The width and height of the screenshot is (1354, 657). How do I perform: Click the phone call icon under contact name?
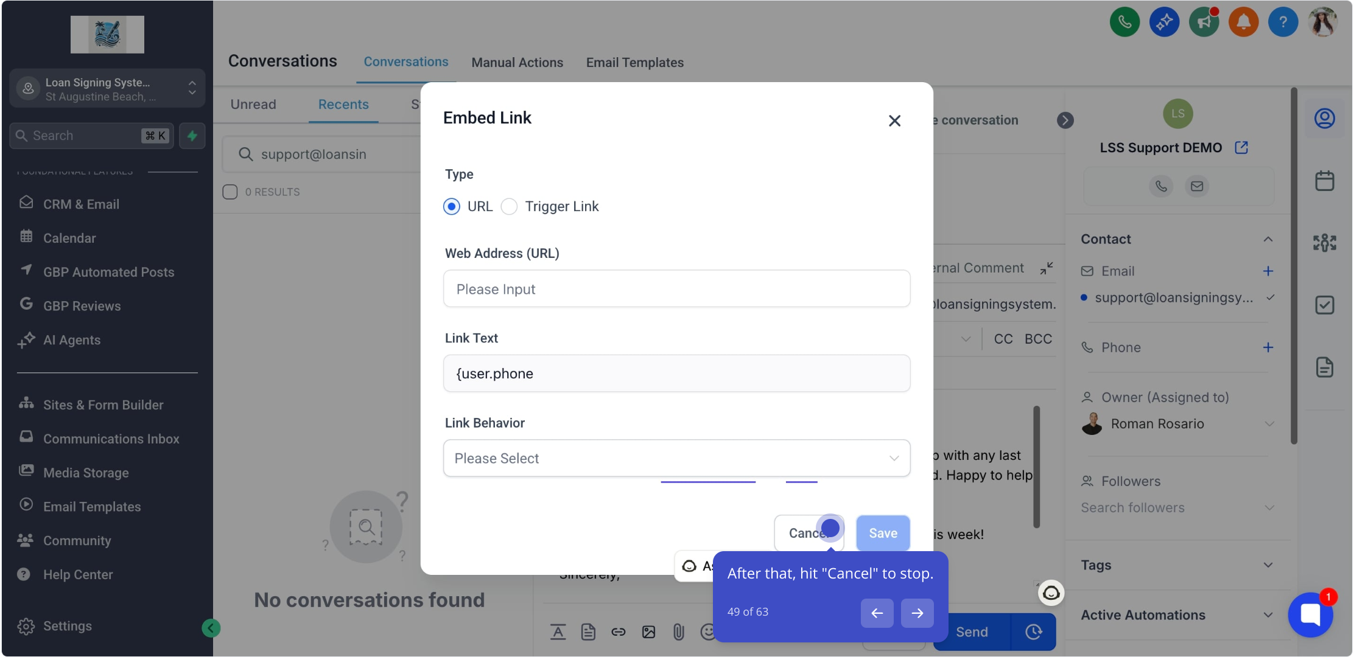pyautogui.click(x=1161, y=186)
